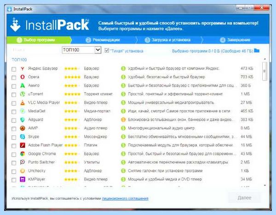This screenshot has width=276, height=215.
Task: Click the Далее button
Action: coord(244,198)
